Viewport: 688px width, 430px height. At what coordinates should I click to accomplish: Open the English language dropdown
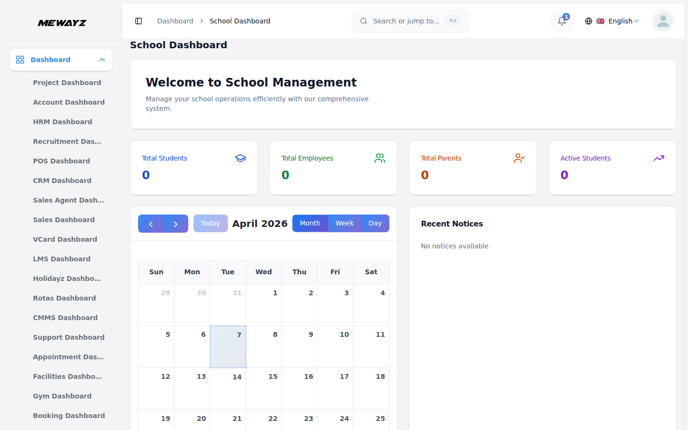click(x=619, y=21)
